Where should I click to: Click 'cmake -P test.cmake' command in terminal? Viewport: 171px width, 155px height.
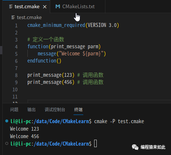[x=119, y=121]
